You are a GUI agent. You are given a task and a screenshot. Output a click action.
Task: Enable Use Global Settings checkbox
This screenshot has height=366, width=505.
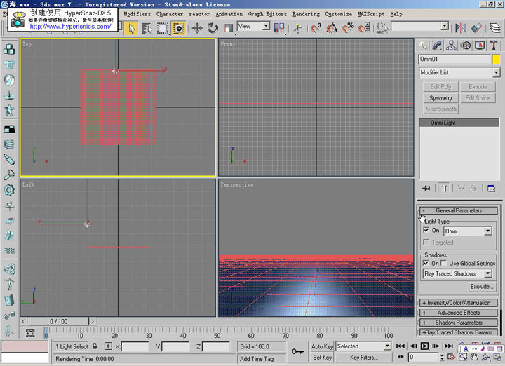click(443, 263)
